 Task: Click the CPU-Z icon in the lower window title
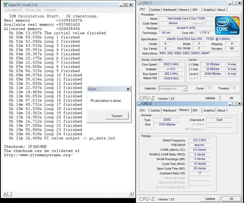point(140,104)
